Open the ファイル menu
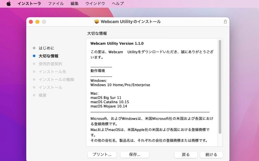 tap(55, 4)
